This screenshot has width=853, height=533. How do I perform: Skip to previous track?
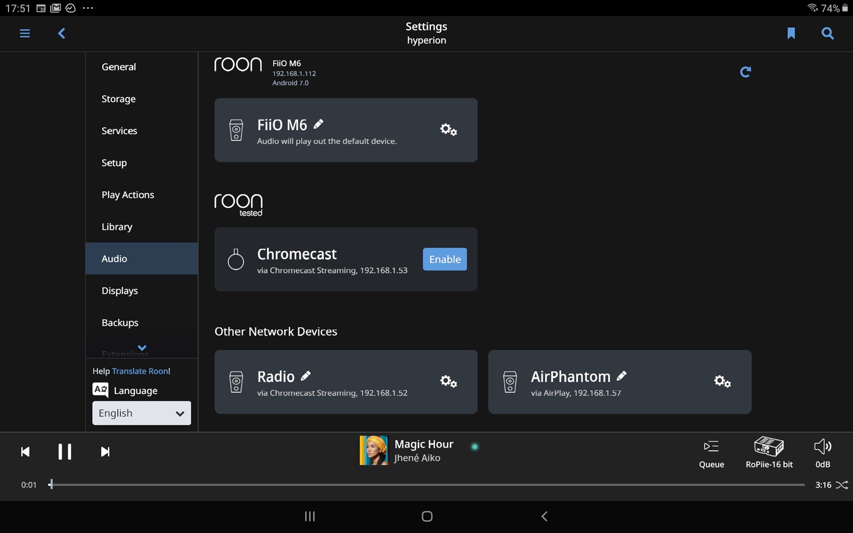[25, 452]
